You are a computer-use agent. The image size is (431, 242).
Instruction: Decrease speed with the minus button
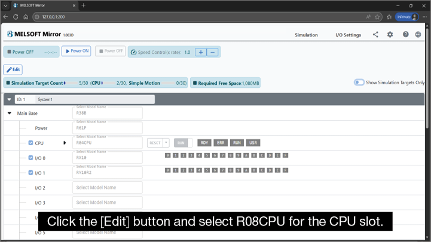212,52
